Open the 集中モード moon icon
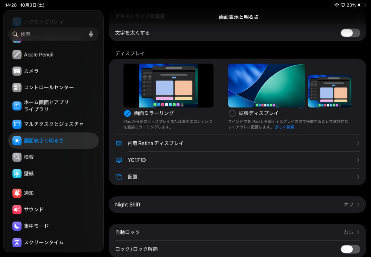 [x=17, y=226]
